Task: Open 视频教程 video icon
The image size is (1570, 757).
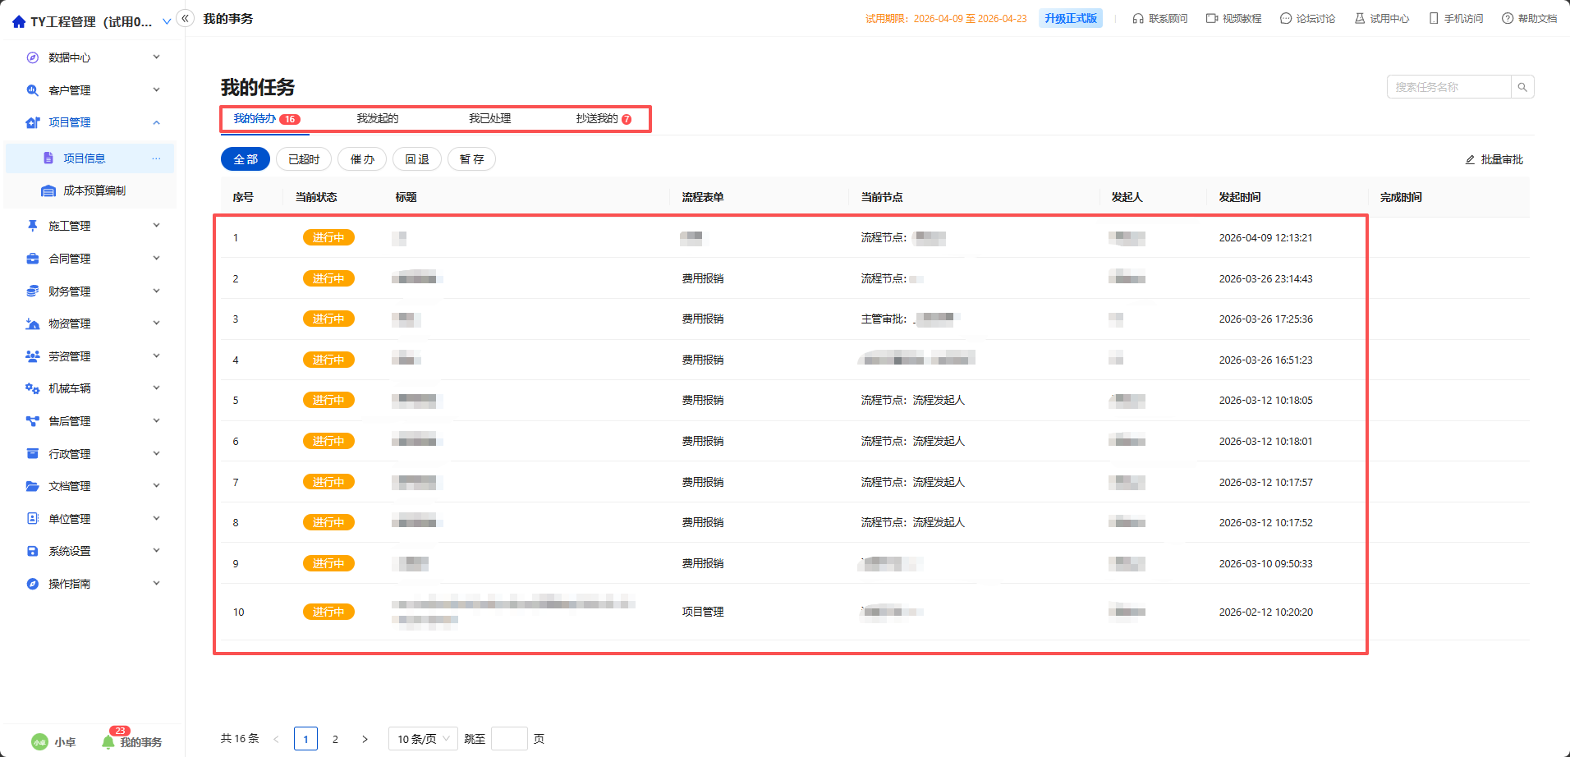Action: coord(1212,18)
